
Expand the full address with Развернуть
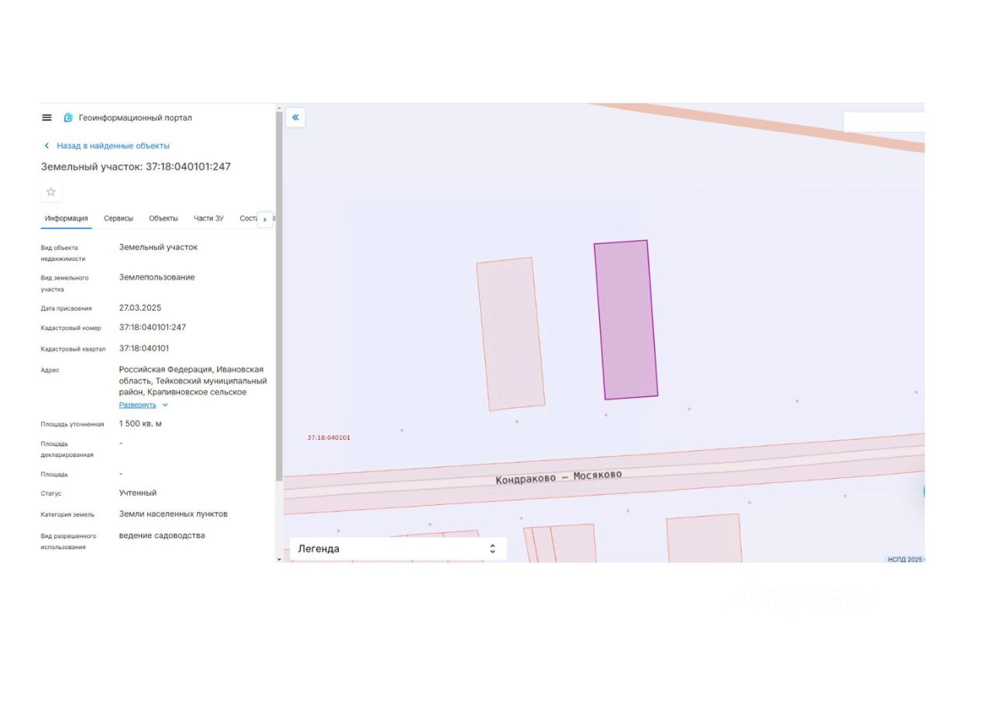[137, 405]
